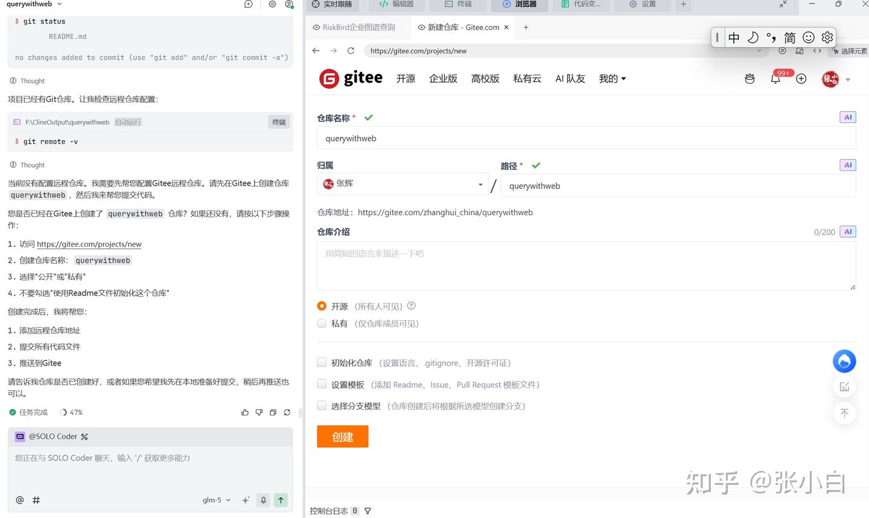This screenshot has width=869, height=518.
Task: Click the 47% context usage indicator
Action: point(71,412)
